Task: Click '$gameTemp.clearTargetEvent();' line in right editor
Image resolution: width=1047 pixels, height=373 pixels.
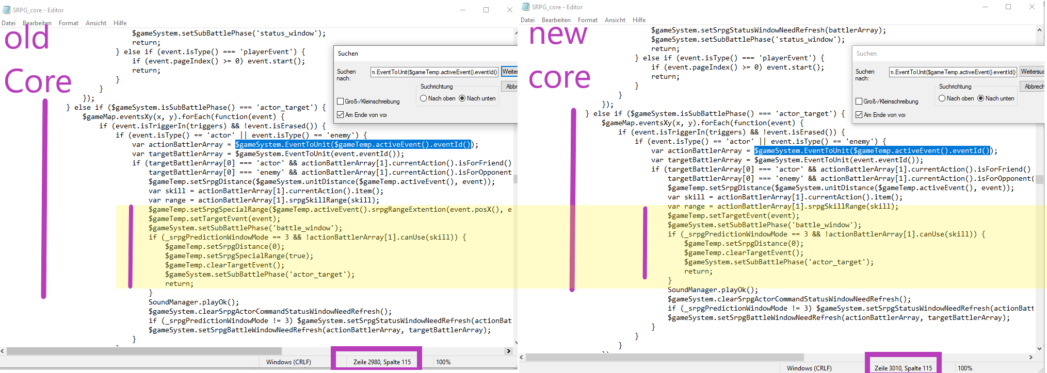Action: 744,253
